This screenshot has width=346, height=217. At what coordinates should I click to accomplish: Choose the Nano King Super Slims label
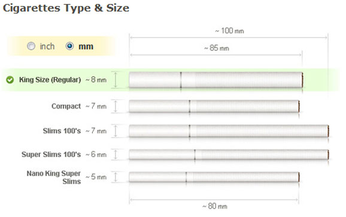click(54, 178)
